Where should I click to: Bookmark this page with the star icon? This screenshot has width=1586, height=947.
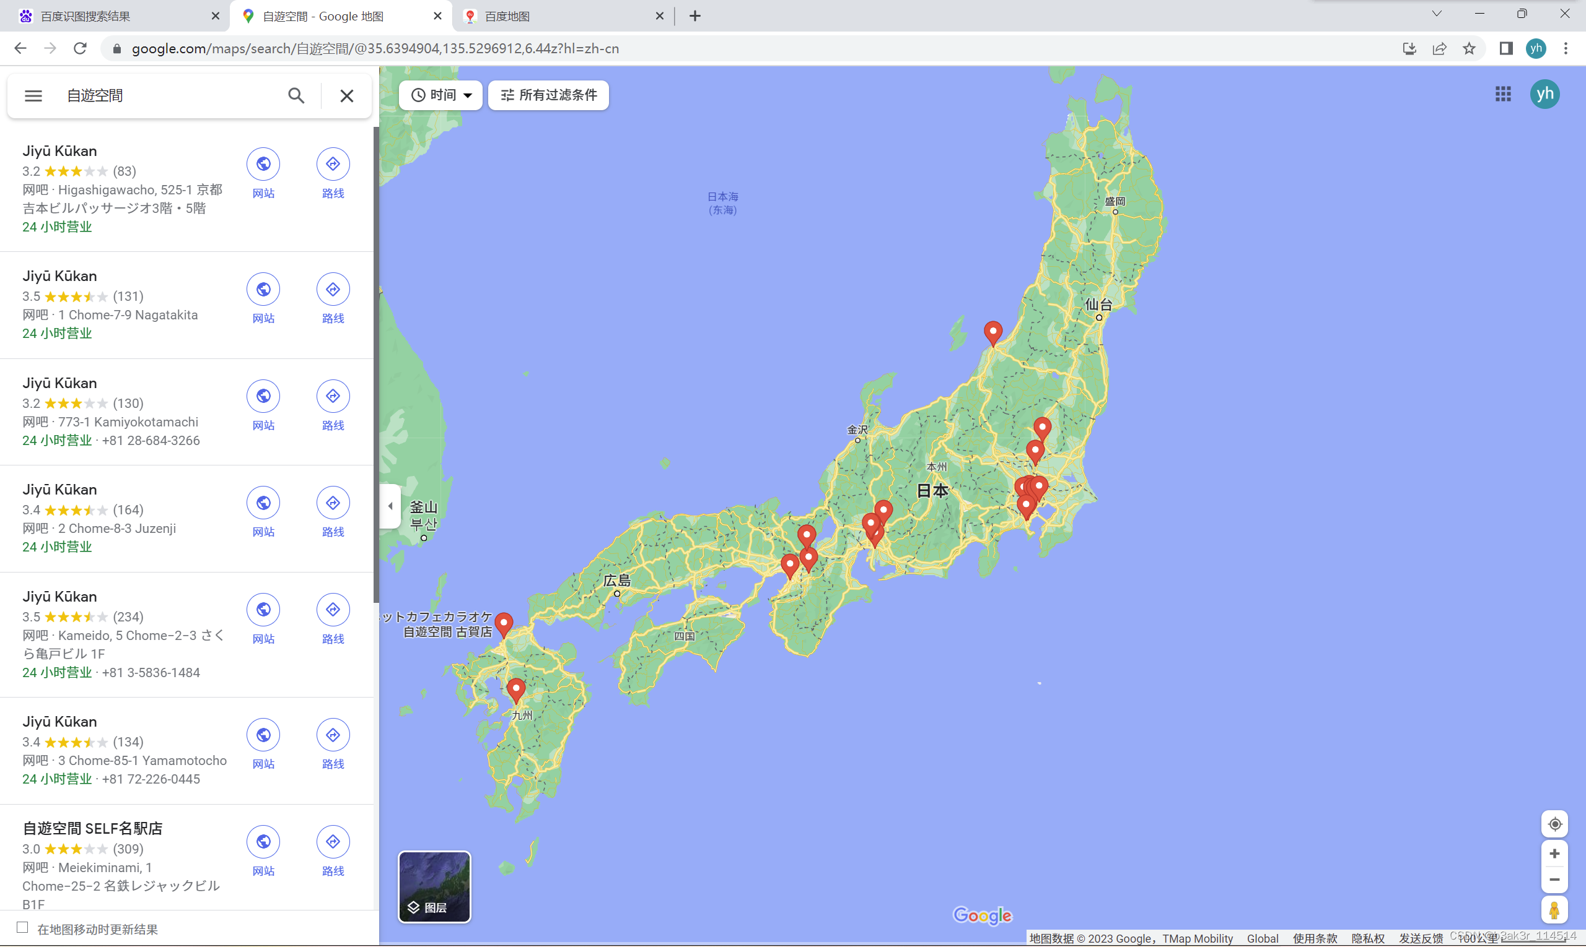1469,48
